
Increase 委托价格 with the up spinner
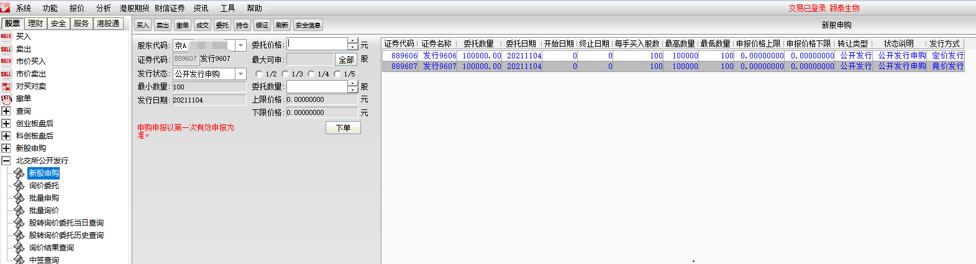coord(353,41)
